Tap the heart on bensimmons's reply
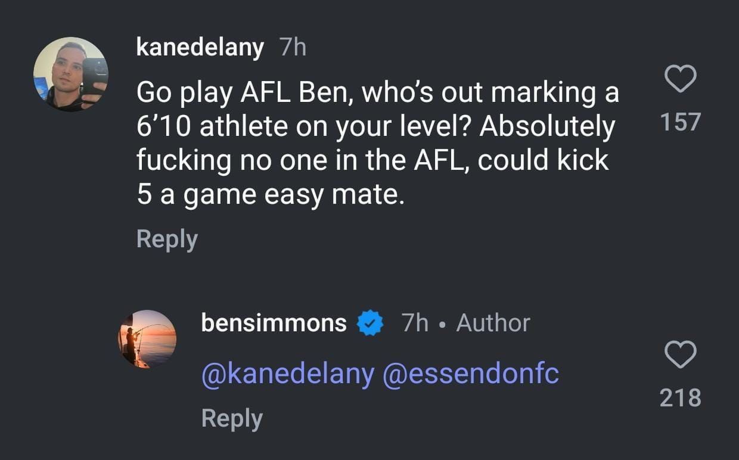Image resolution: width=739 pixels, height=460 pixels. tap(680, 356)
